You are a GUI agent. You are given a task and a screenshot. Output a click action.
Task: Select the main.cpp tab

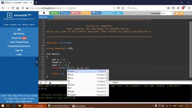[x=43, y=17]
